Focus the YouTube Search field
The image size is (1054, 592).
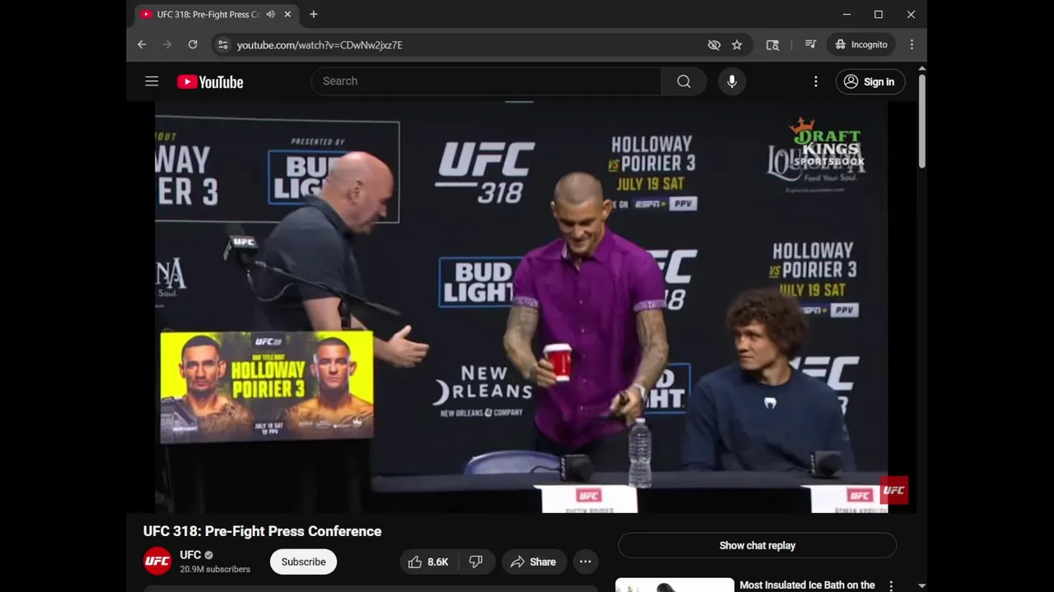point(486,81)
